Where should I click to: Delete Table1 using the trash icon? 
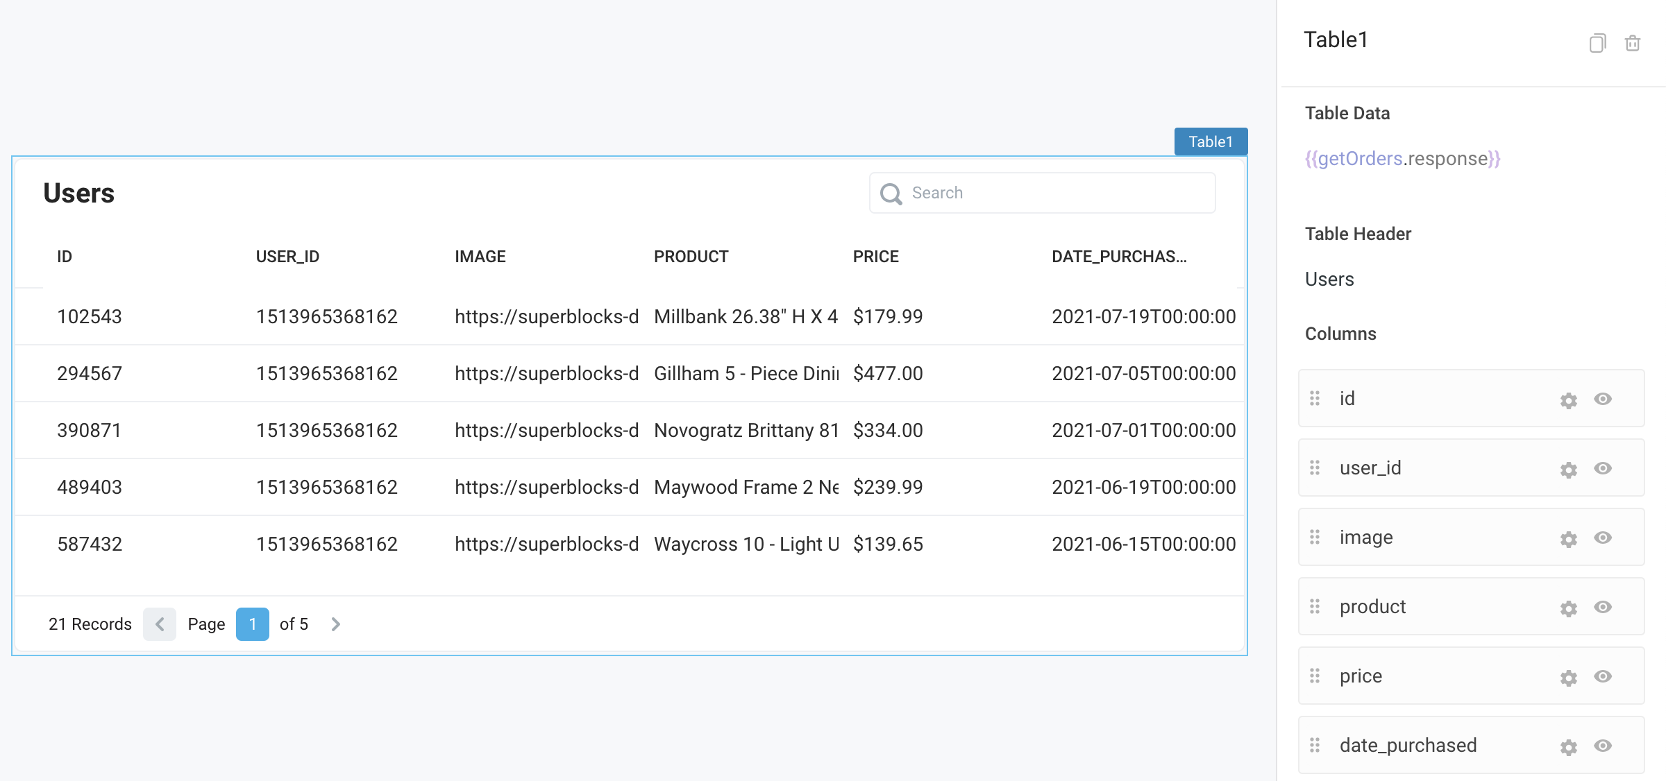click(1633, 43)
